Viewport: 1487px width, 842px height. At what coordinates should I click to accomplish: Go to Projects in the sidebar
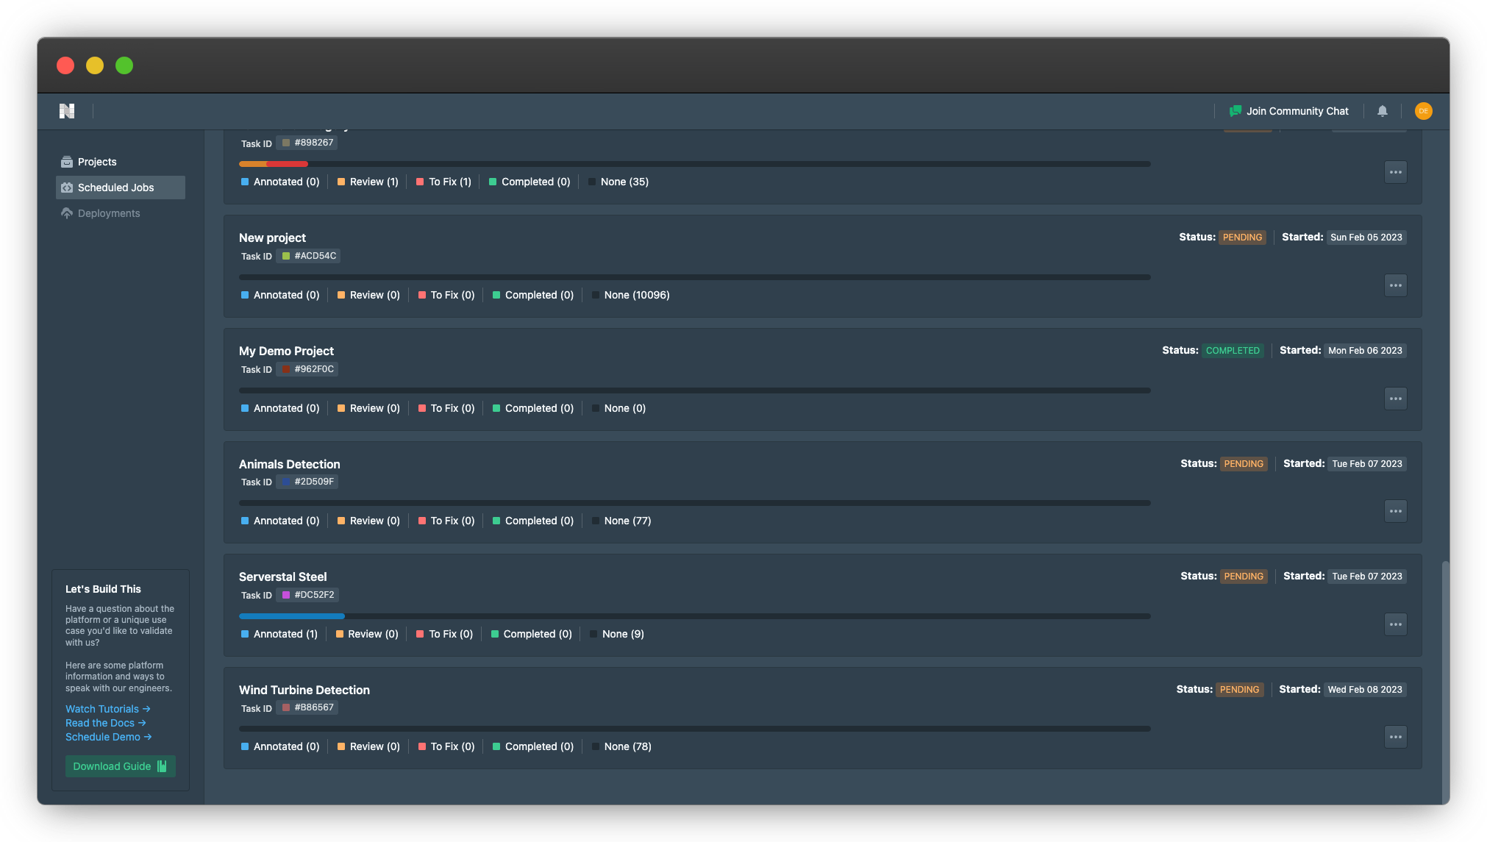pos(121,162)
